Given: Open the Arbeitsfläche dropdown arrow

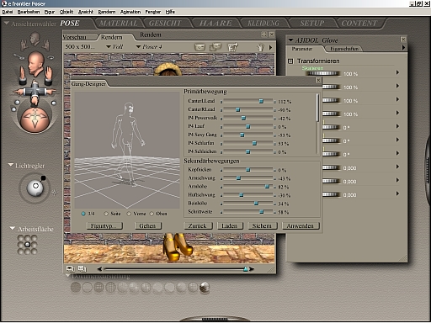Looking at the screenshot, I should click(12, 228).
